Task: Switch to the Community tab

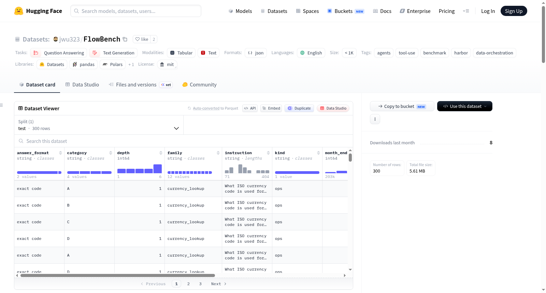Action: (200, 85)
